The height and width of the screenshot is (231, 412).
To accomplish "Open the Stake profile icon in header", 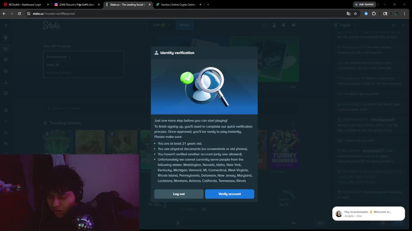I will [x=274, y=25].
